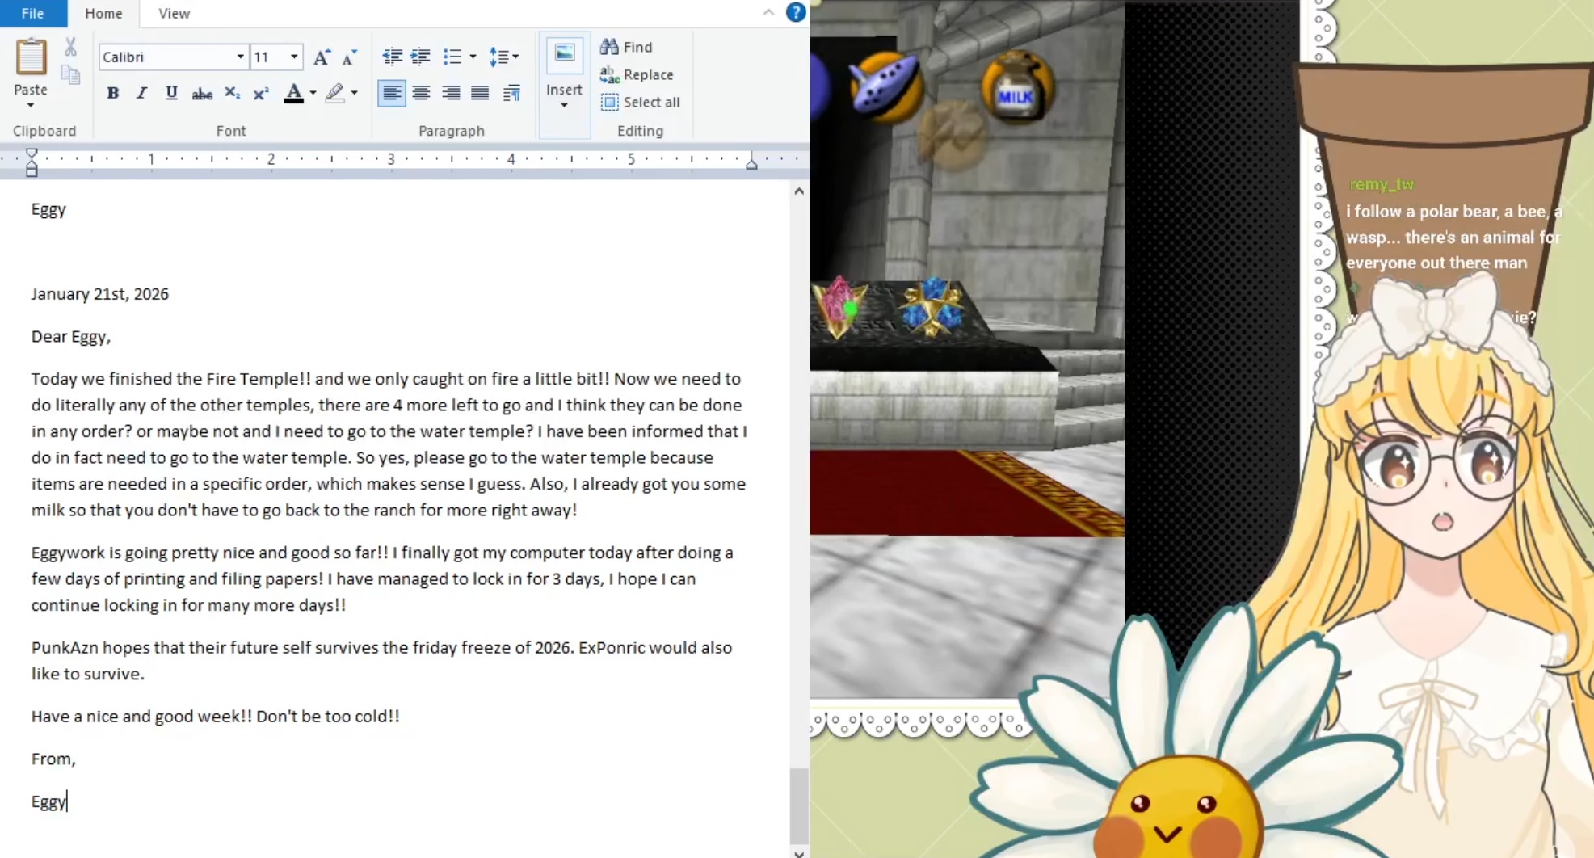This screenshot has width=1594, height=858.
Task: Click the Insert picture icon
Action: (564, 54)
